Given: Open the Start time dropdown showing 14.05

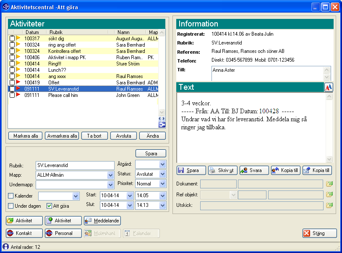Looking at the screenshot, I should 162,196.
